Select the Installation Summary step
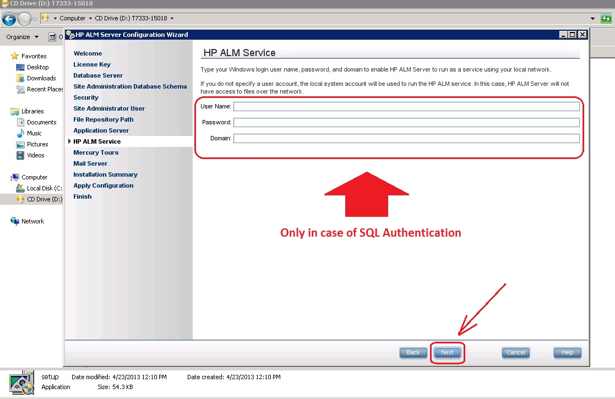 point(105,174)
